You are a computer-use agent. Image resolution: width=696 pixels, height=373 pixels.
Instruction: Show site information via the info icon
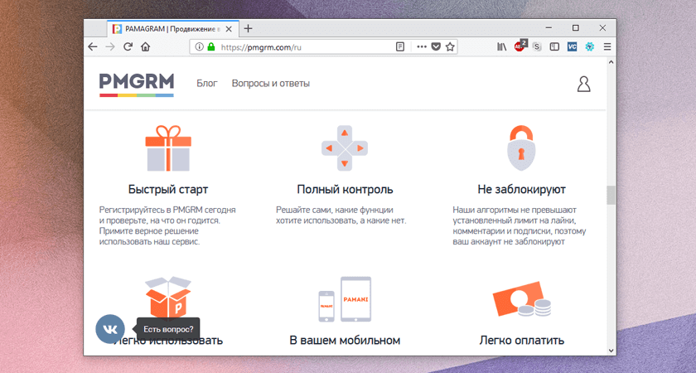coord(200,46)
